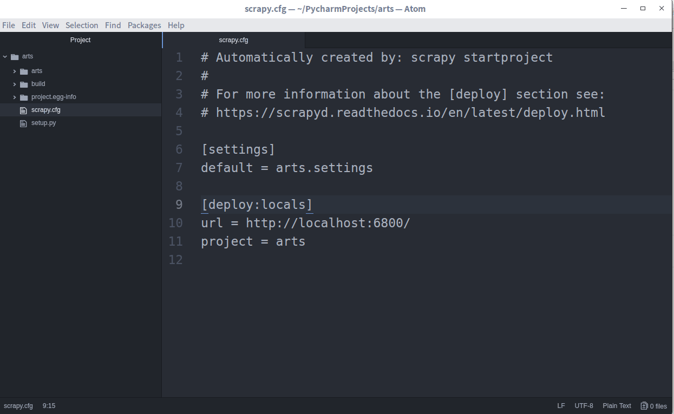Expand the inner arts subfolder chevron
The height and width of the screenshot is (414, 674).
15,71
